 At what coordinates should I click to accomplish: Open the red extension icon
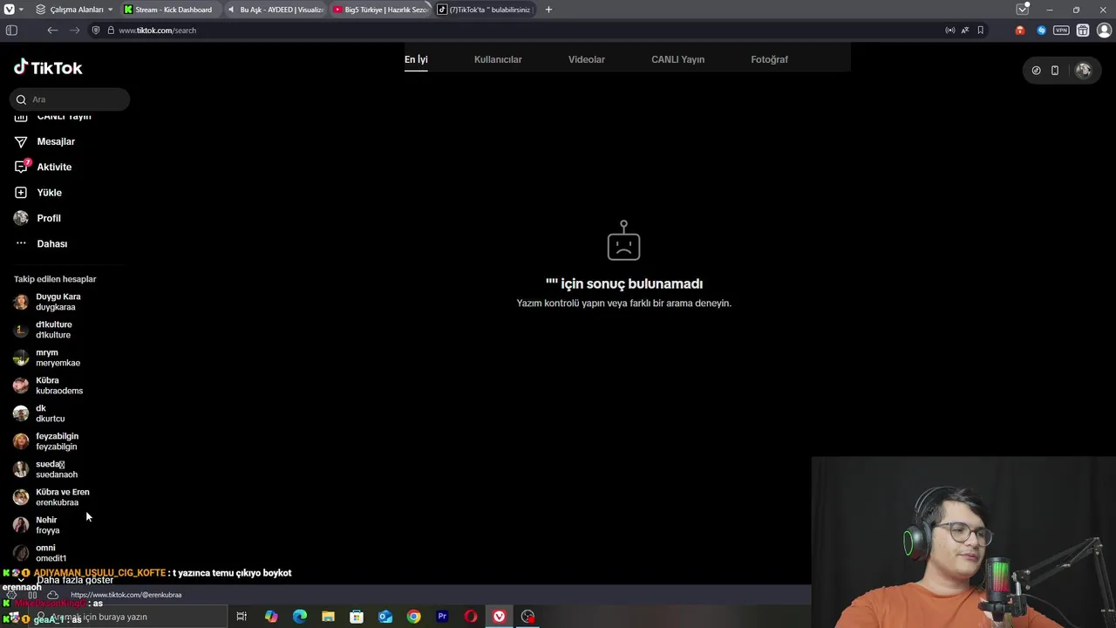[1019, 30]
